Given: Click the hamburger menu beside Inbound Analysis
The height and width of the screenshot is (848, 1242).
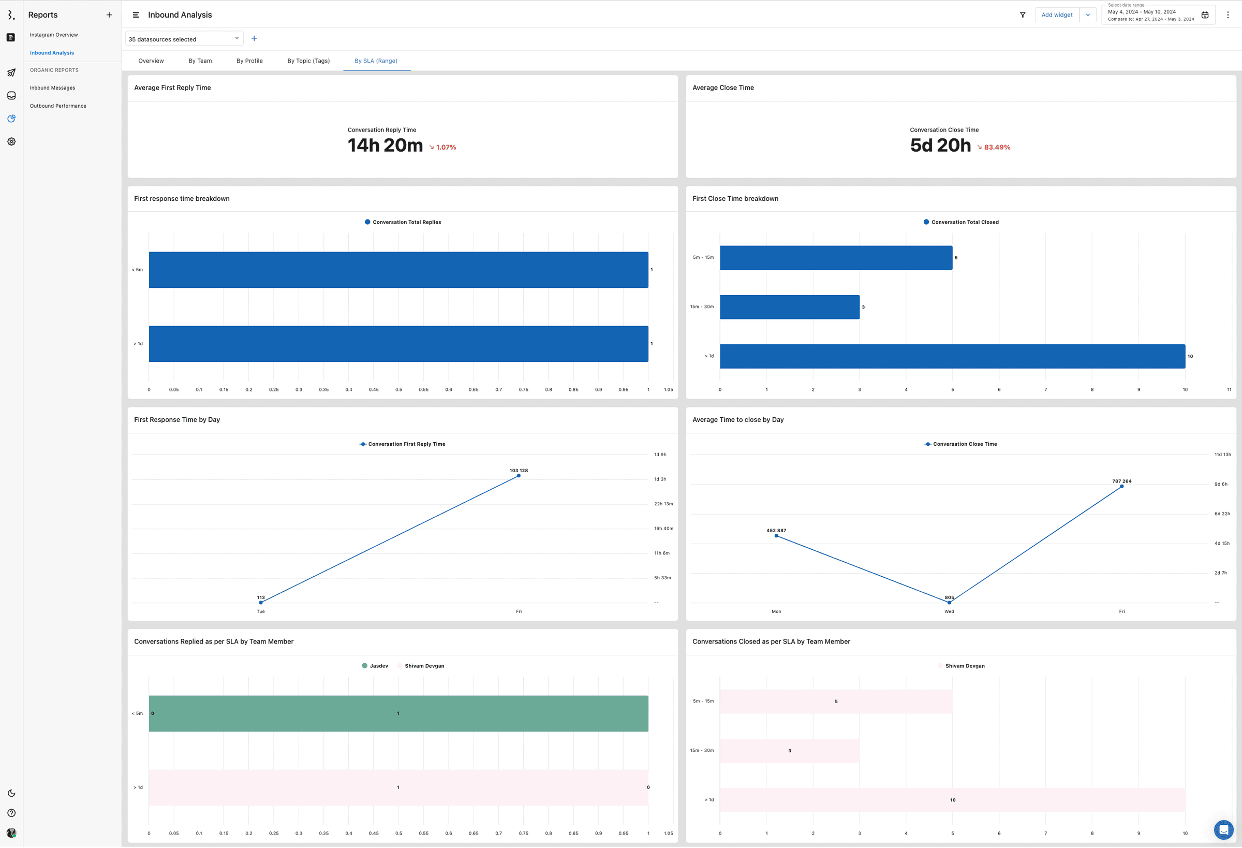Looking at the screenshot, I should tap(136, 15).
